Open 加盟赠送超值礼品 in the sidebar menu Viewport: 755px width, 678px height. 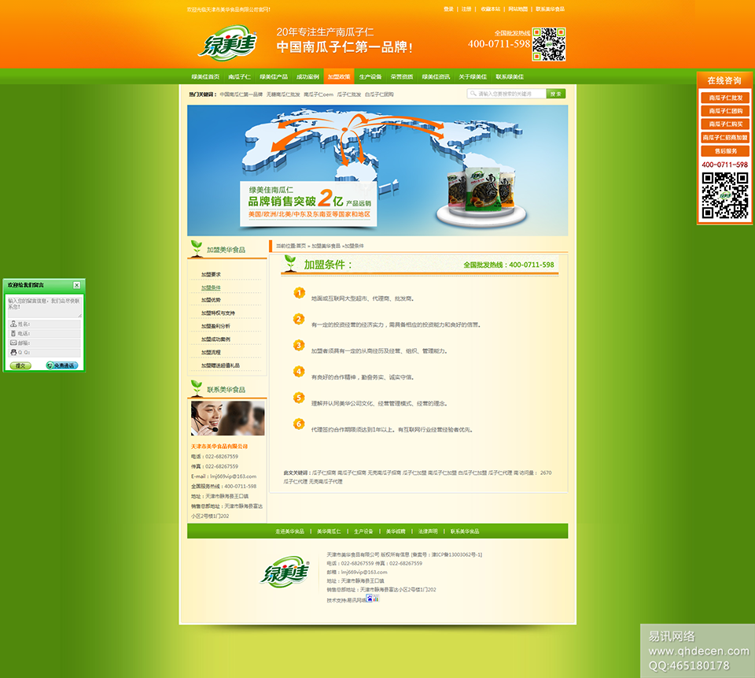pyautogui.click(x=220, y=365)
